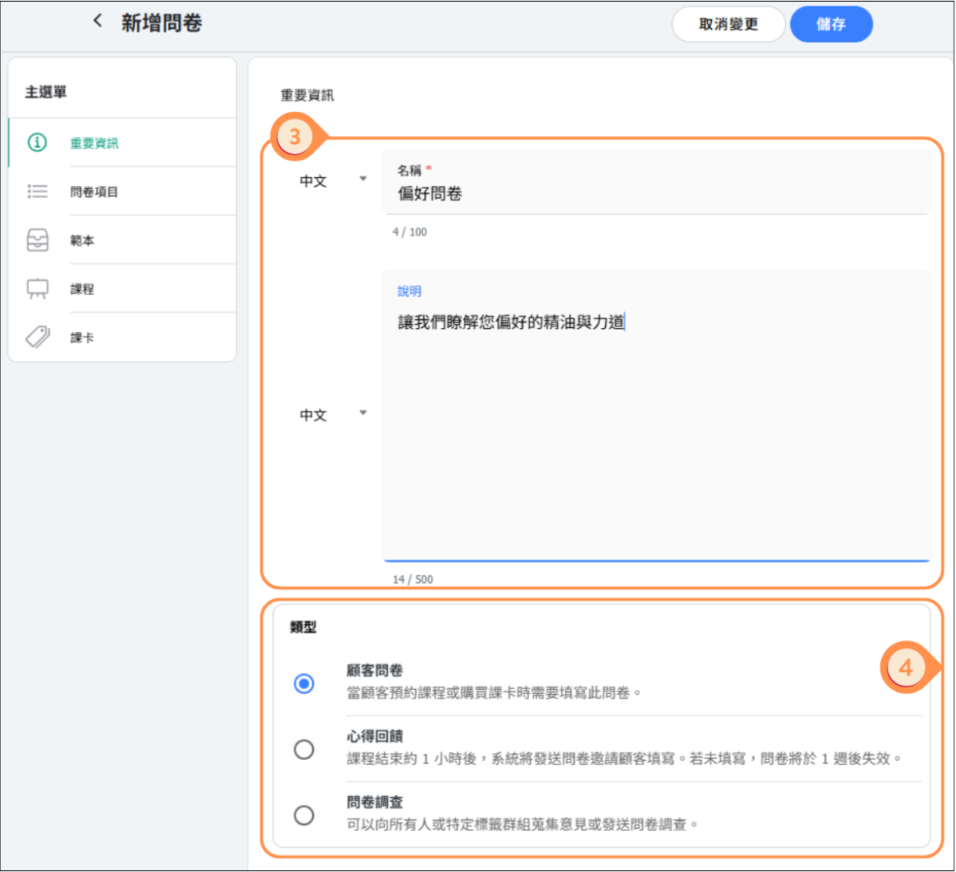Screen dimensions: 956x872
Task: Go to the 範本 menu section
Action: tap(82, 240)
